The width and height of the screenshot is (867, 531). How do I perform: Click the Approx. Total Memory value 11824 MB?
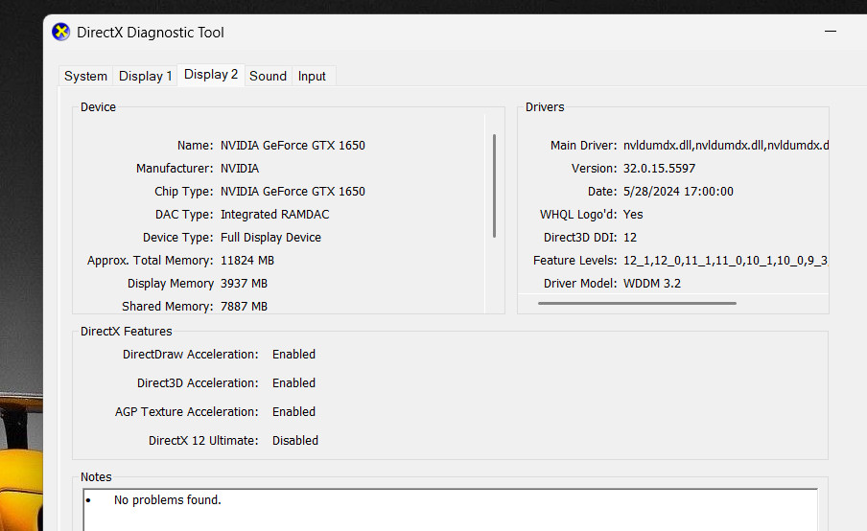(x=247, y=261)
